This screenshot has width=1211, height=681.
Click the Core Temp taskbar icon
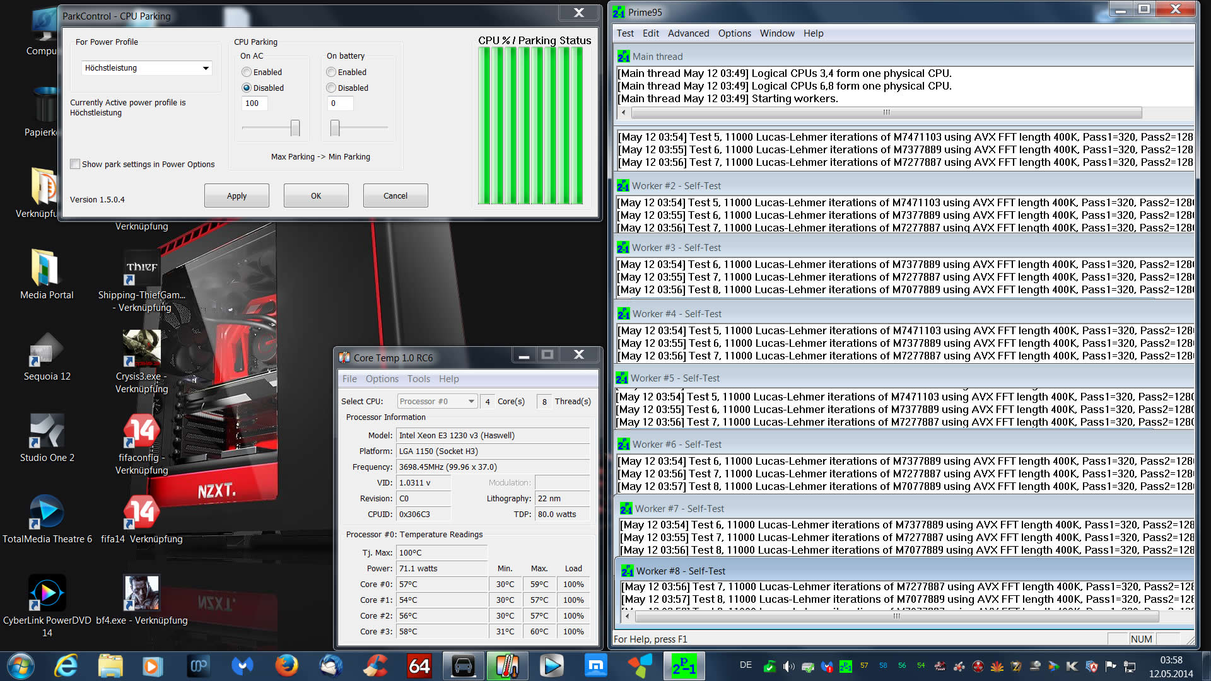[507, 666]
